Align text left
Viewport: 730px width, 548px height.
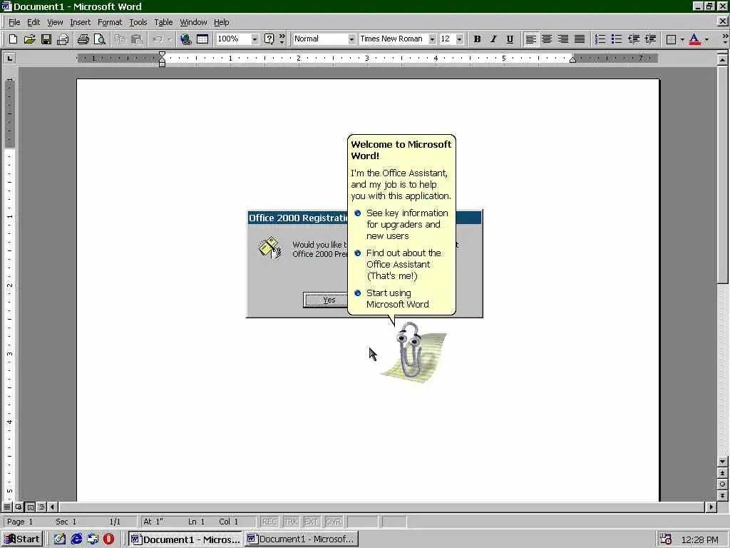tap(530, 39)
